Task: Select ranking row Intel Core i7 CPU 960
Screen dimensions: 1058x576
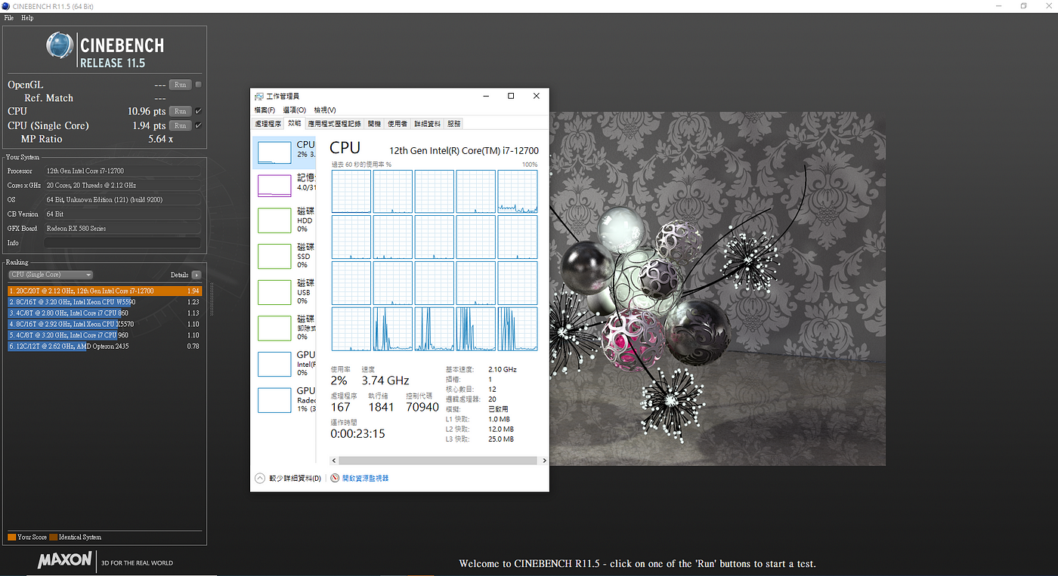Action: pyautogui.click(x=104, y=335)
